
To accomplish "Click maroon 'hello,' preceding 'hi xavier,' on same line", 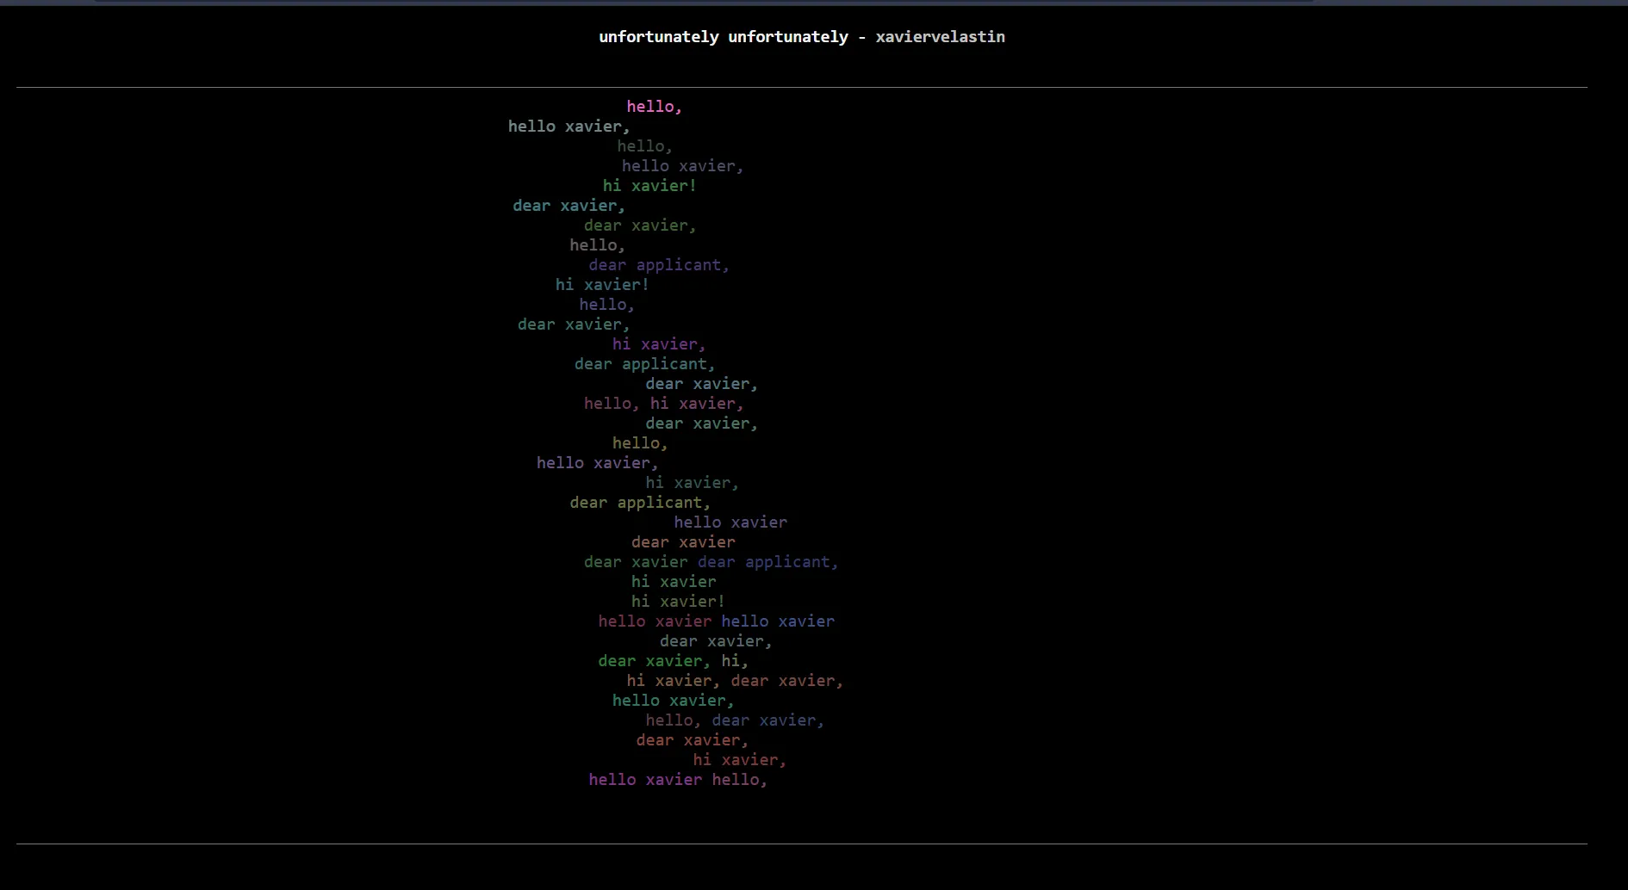I will tap(612, 404).
